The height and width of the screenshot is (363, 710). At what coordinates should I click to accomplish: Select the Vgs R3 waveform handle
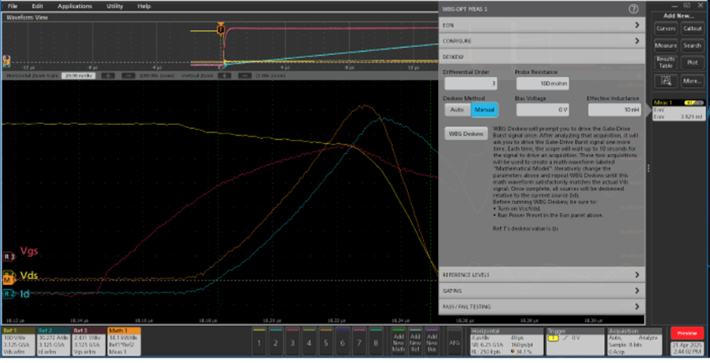[9, 256]
